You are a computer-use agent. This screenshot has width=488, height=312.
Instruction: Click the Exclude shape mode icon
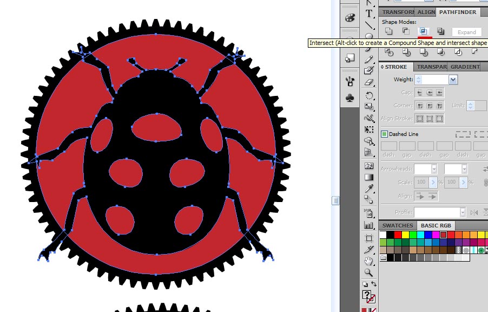point(440,31)
